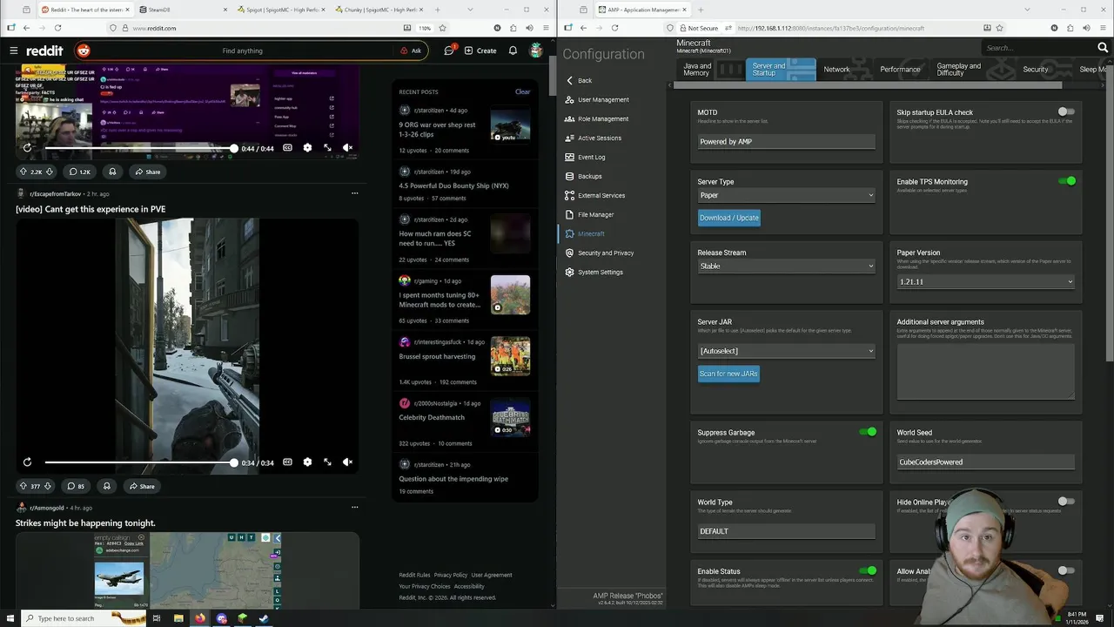Open options menu for EscapefromTarkov post
The height and width of the screenshot is (627, 1114).
(354, 193)
